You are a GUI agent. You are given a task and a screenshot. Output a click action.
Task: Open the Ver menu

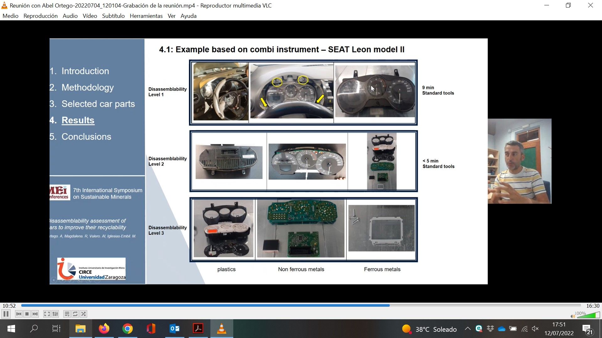(x=172, y=16)
